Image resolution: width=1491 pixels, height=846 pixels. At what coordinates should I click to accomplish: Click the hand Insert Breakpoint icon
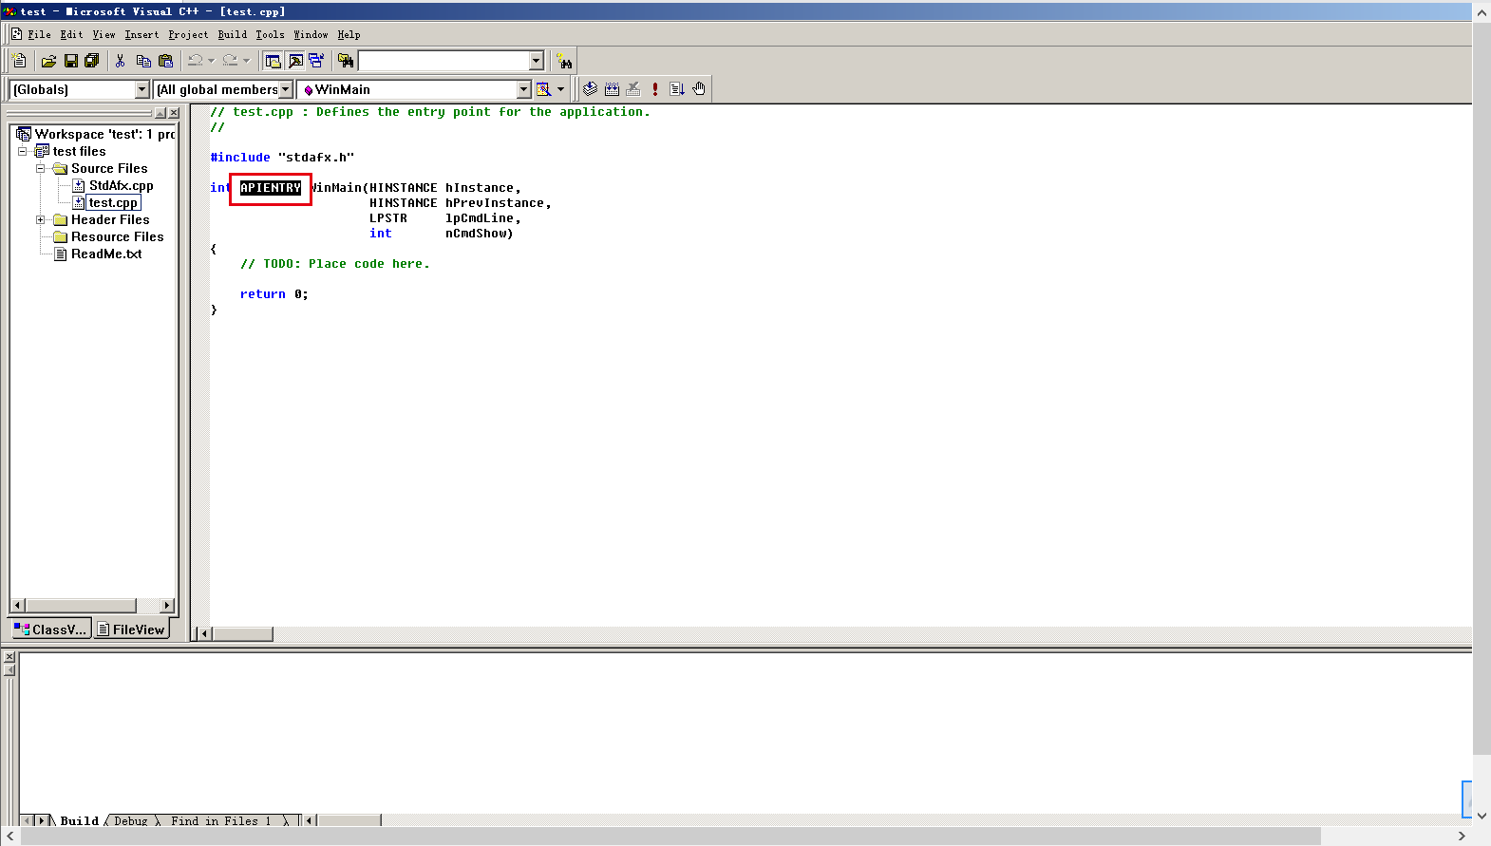699,89
